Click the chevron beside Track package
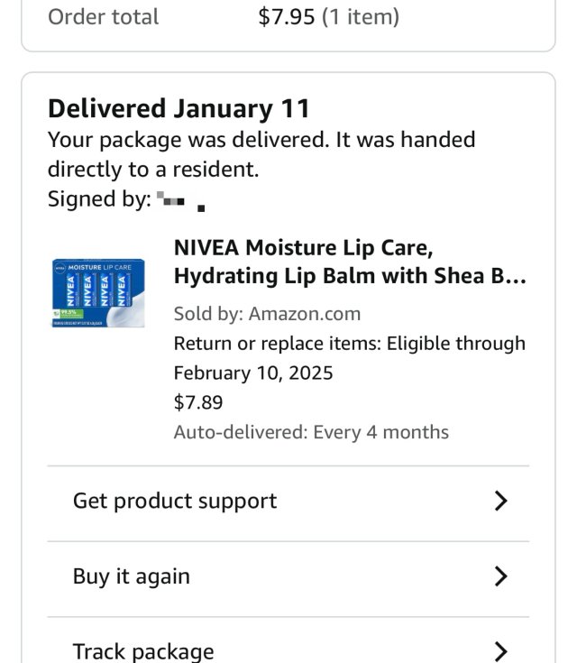Image resolution: width=577 pixels, height=663 pixels. (501, 651)
